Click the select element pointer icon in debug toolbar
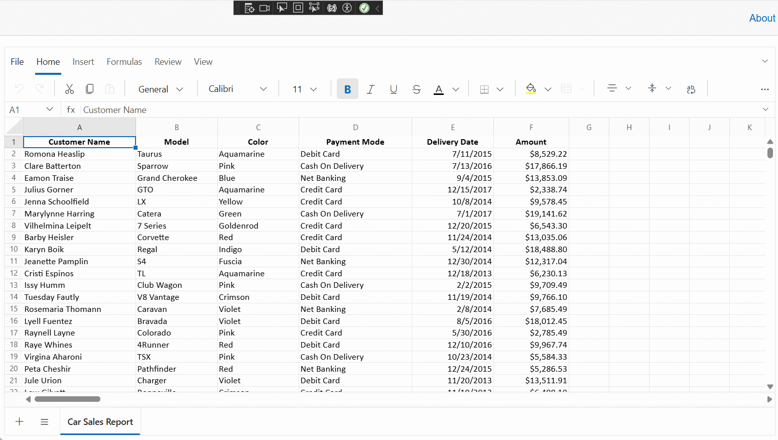778x440 pixels. [x=282, y=8]
